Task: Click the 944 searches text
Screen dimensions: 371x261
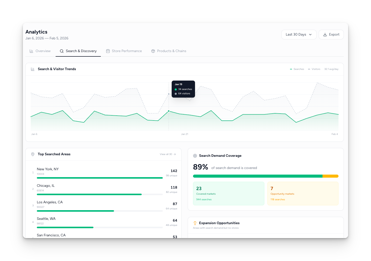Action: [204, 199]
